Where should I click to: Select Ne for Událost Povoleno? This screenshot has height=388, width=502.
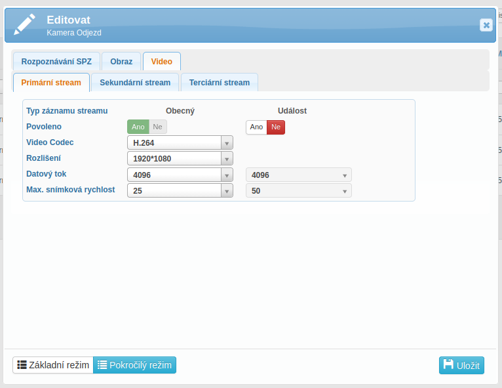point(276,127)
